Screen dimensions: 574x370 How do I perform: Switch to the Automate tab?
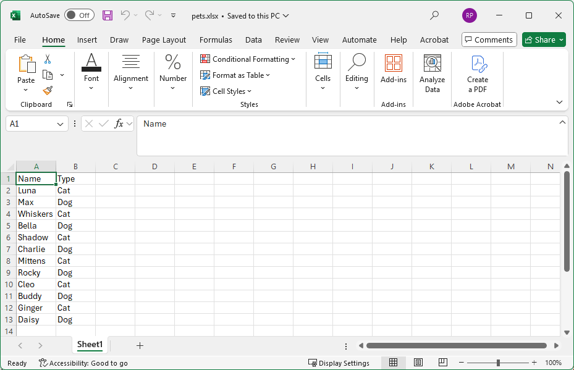(x=359, y=40)
